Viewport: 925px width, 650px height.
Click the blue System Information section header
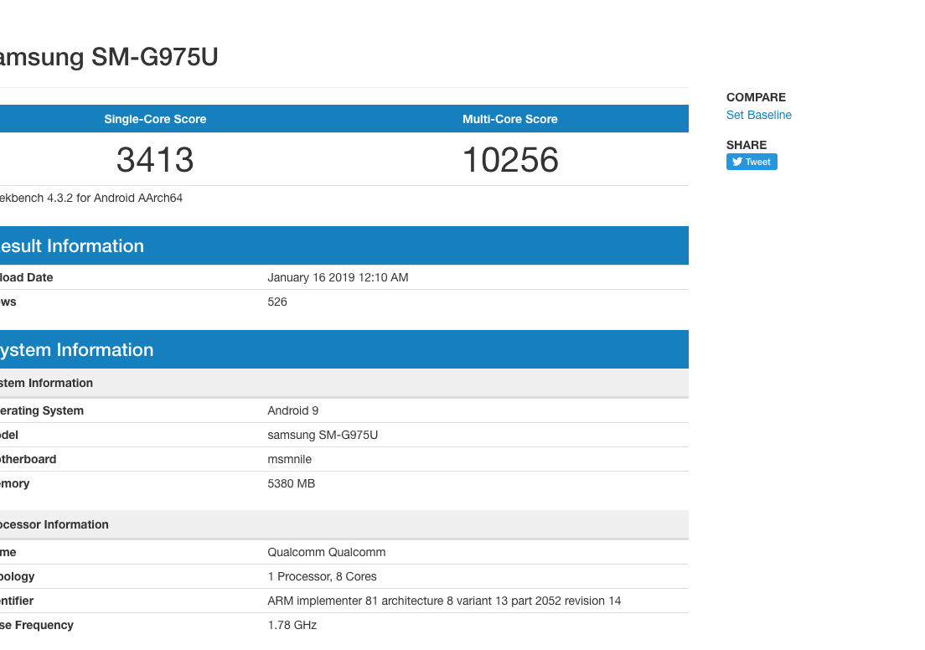pos(75,349)
